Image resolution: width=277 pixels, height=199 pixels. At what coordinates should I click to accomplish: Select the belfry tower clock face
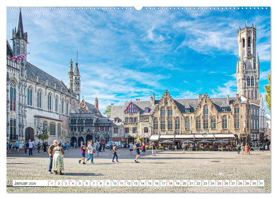pyautogui.click(x=250, y=56)
